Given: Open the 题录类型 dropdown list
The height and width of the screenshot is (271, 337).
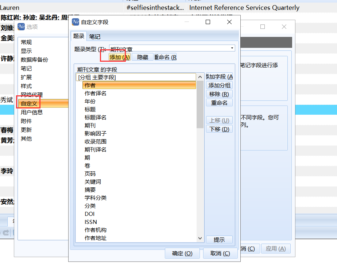Looking at the screenshot, I should [232, 48].
